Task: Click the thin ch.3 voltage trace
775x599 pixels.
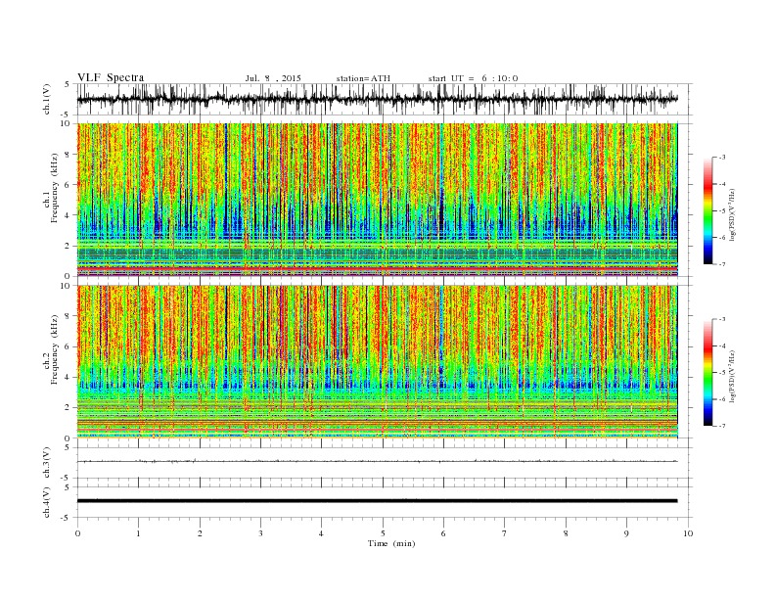Action: [x=378, y=461]
